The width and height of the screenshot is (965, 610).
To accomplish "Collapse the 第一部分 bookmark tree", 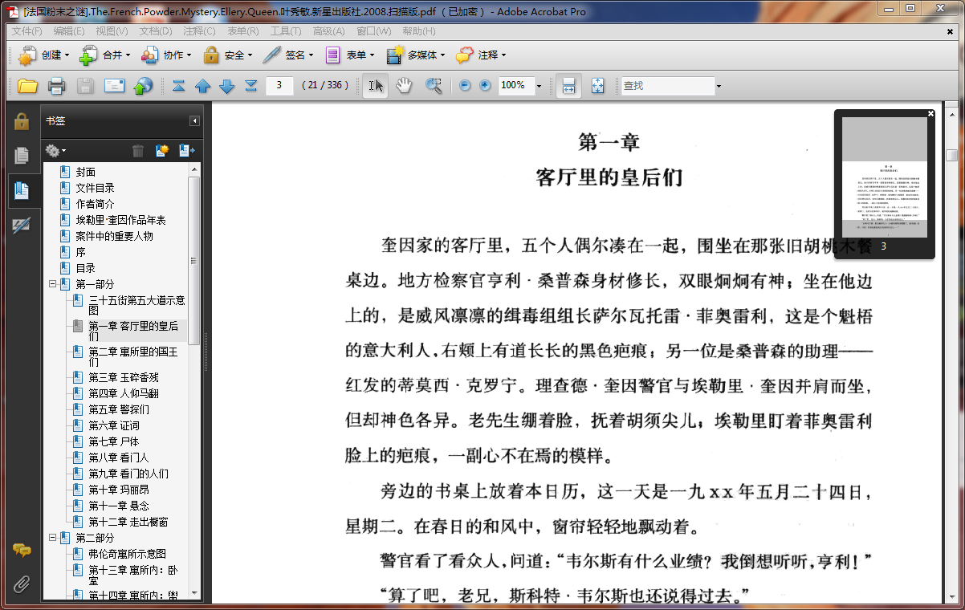I will [x=52, y=284].
